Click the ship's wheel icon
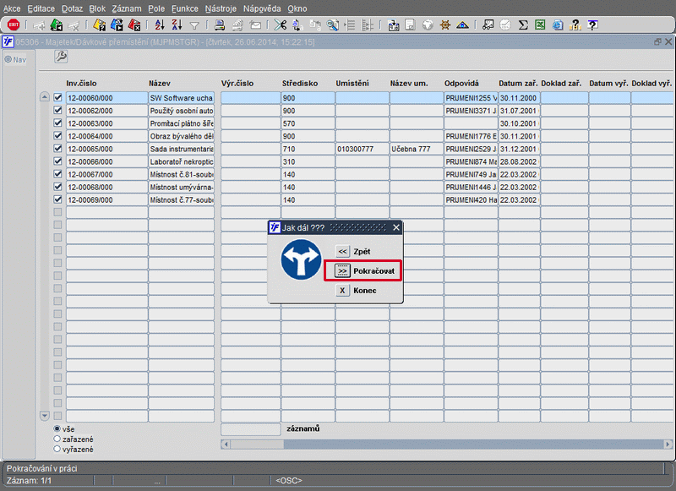 (x=445, y=25)
